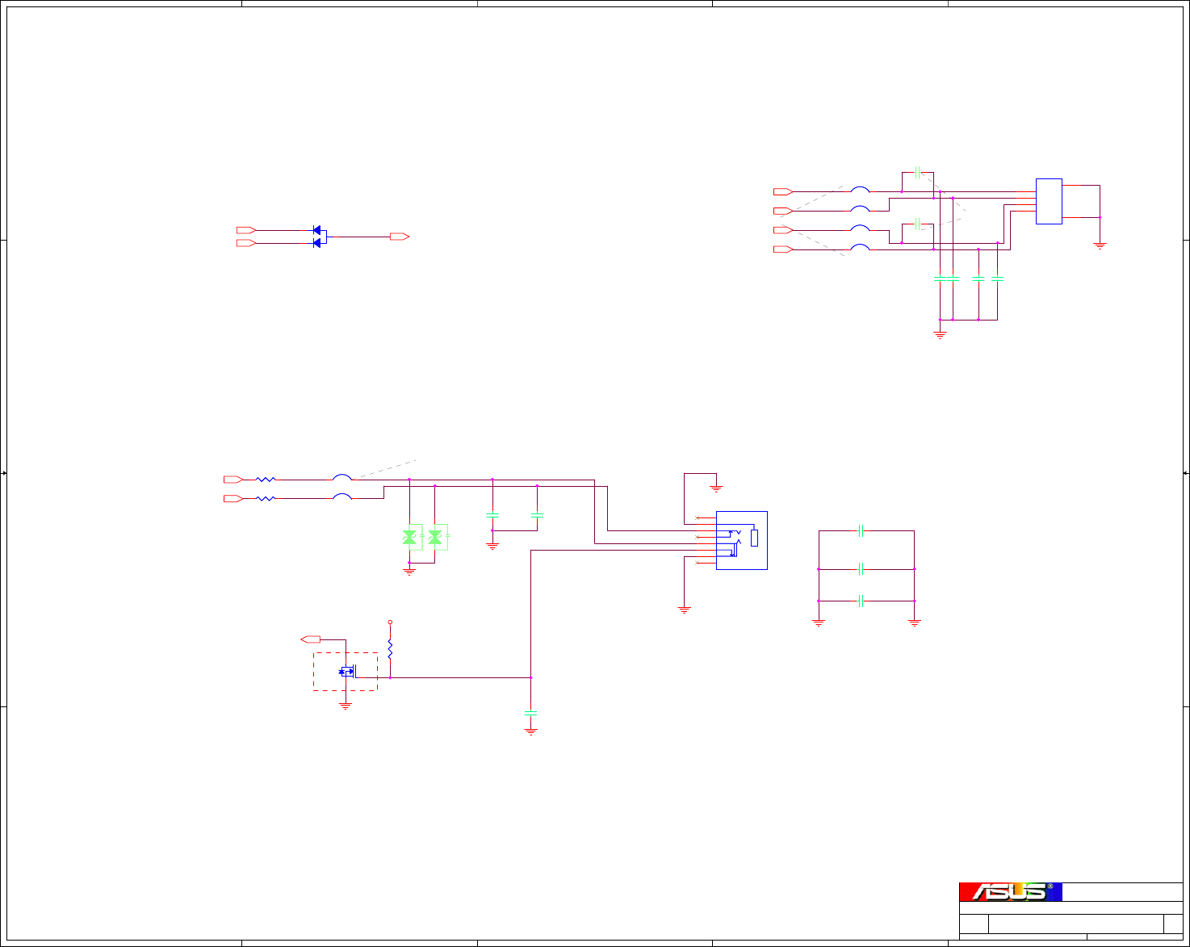Select the audio jack connector with switch contacts
This screenshot has width=1190, height=947.
click(741, 540)
